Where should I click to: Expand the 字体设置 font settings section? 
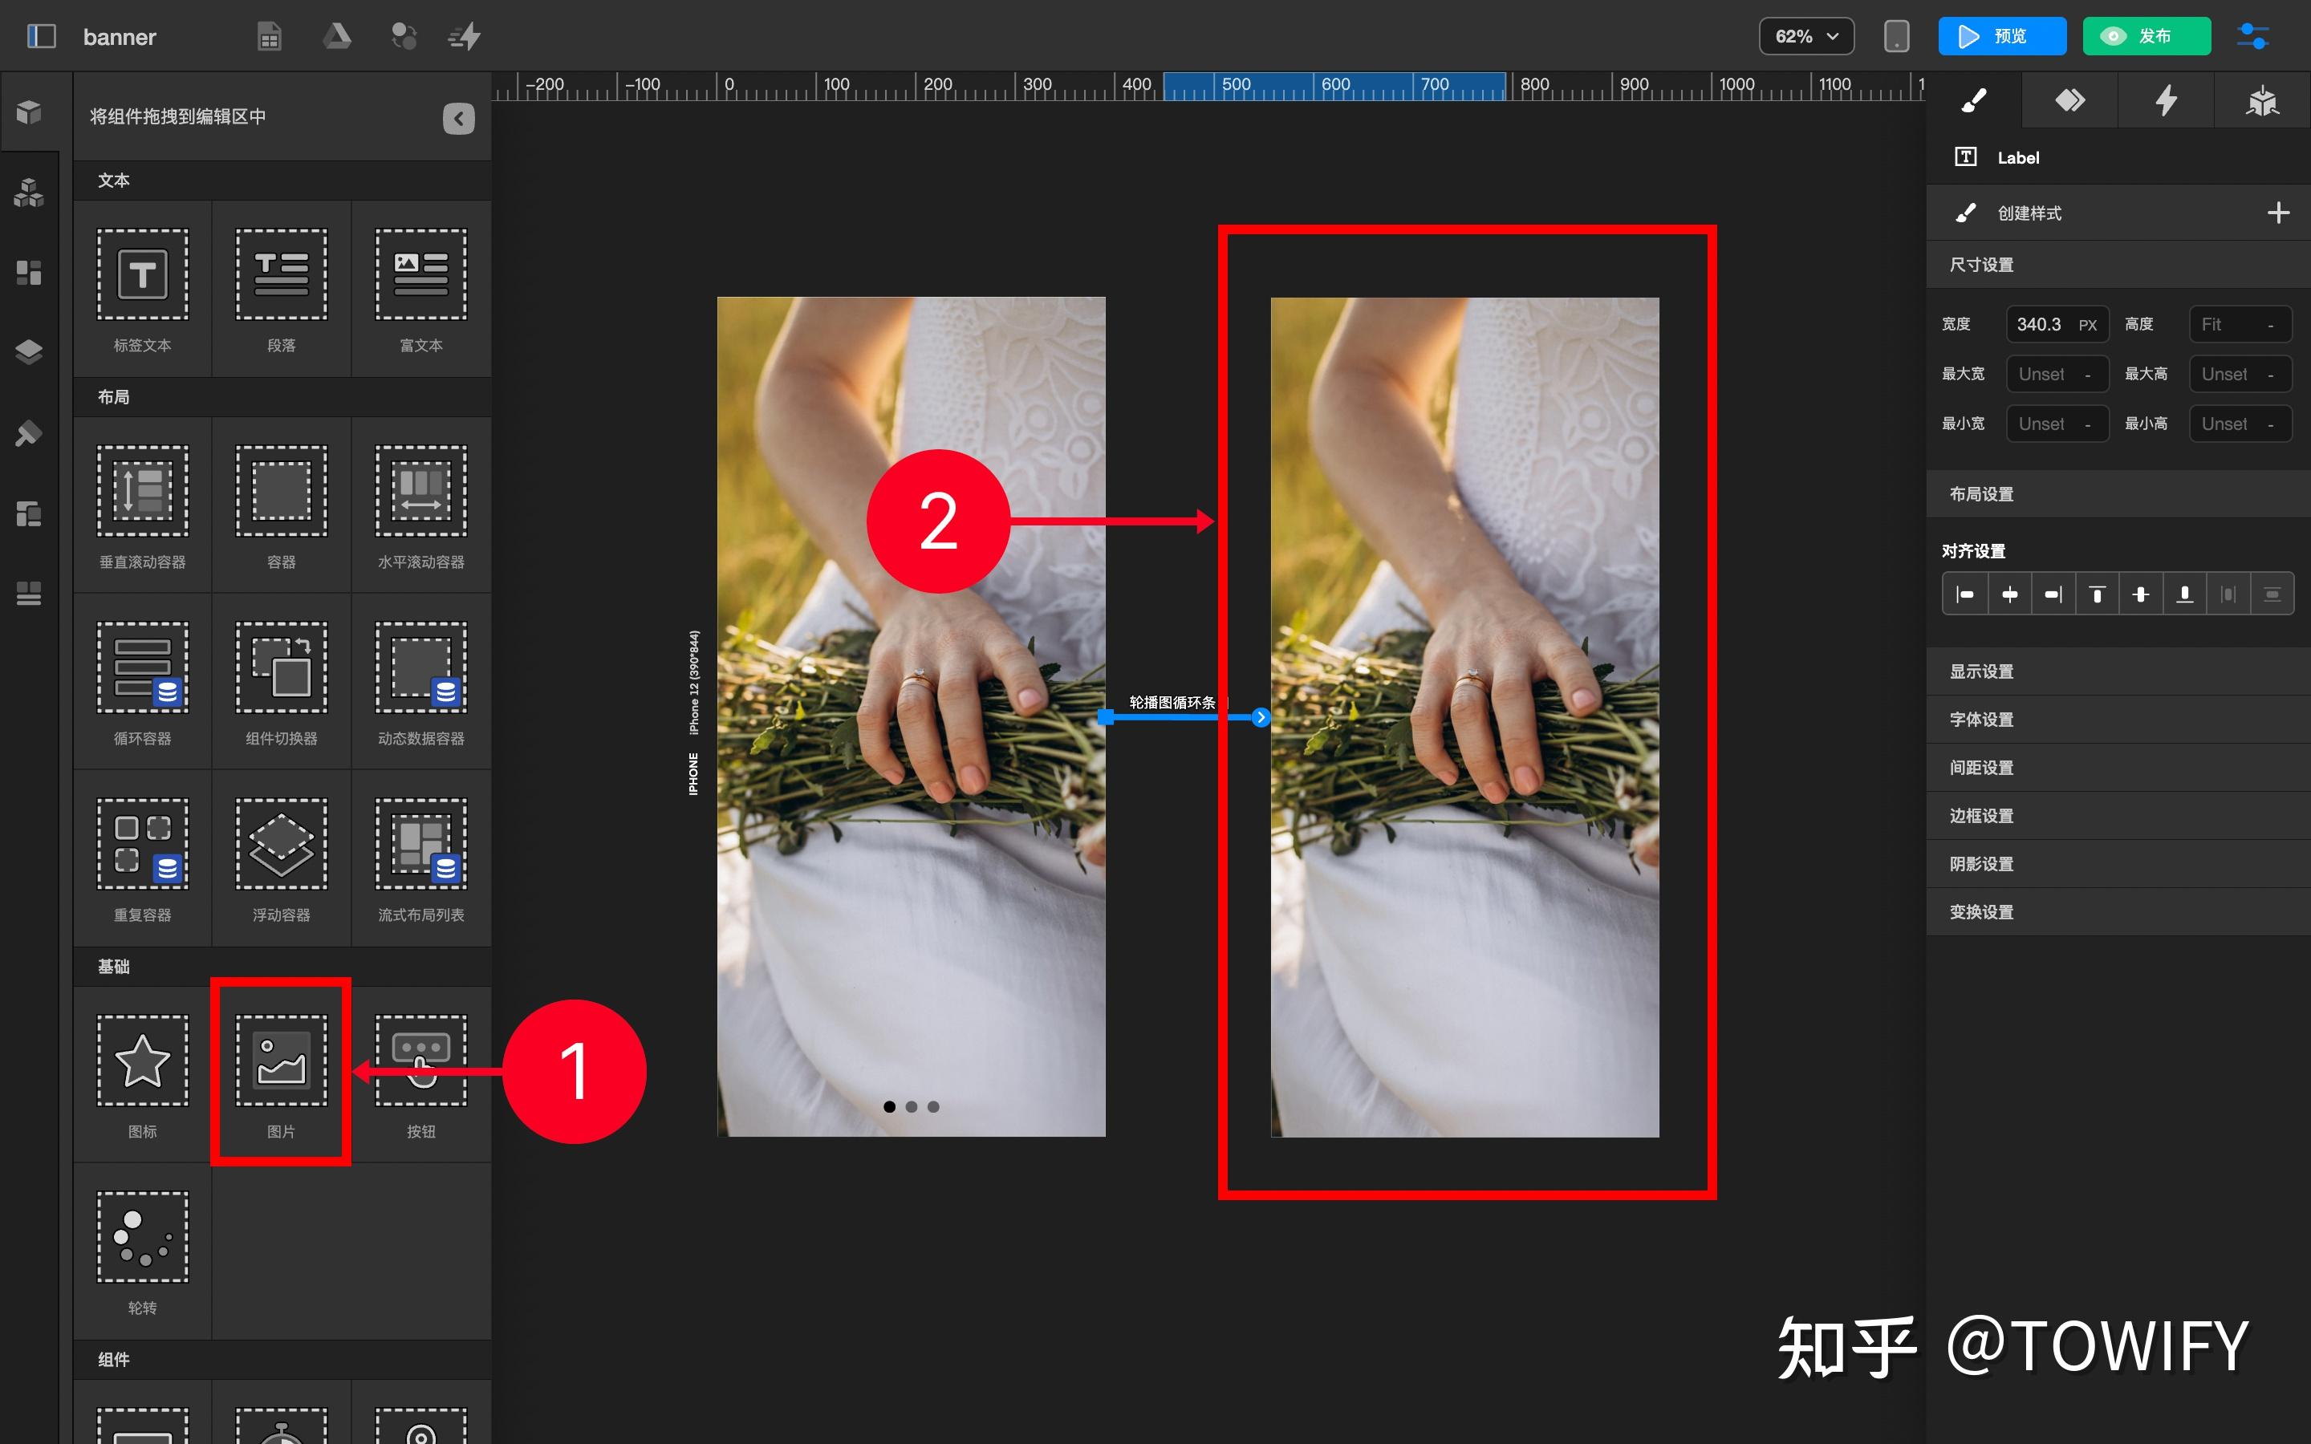(x=2117, y=719)
